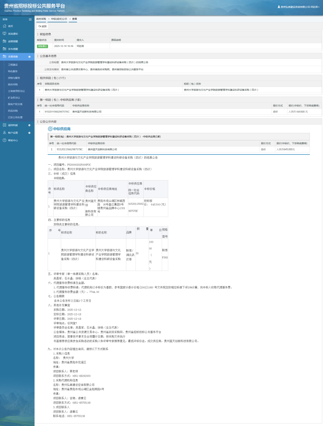Click the green 核验通过 status badge
Screen dimensions: 323x426
click(x=42, y=46)
